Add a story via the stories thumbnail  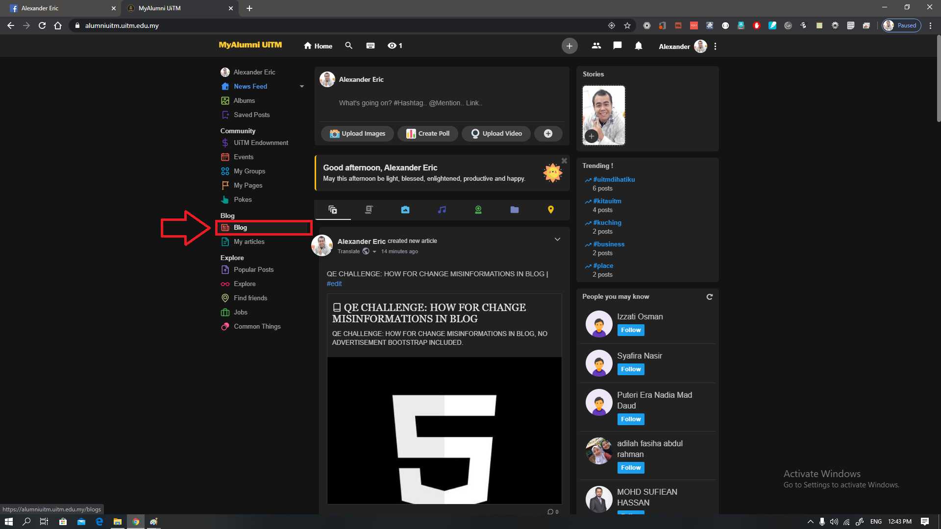[603, 116]
